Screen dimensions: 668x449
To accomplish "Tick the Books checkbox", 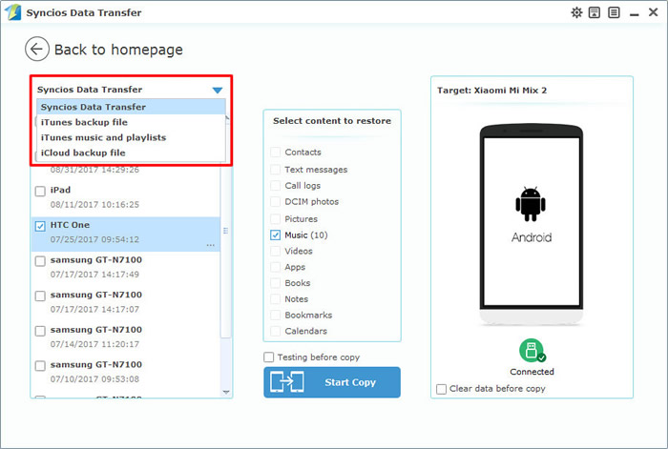I will (275, 282).
